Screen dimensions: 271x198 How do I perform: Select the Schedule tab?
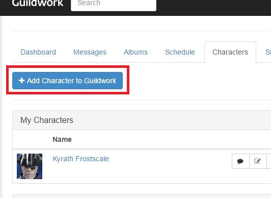tap(180, 52)
